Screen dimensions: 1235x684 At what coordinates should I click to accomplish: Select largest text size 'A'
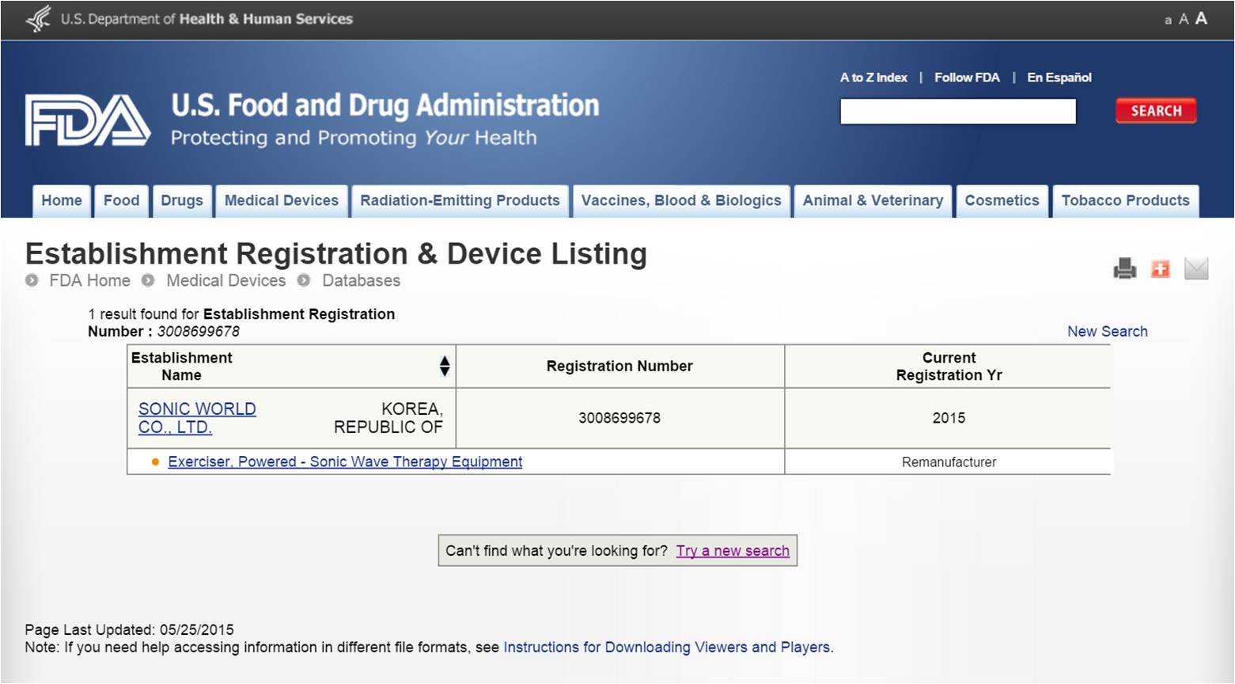[x=1201, y=18]
